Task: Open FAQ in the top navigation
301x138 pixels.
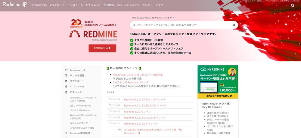Action: (x=119, y=5)
